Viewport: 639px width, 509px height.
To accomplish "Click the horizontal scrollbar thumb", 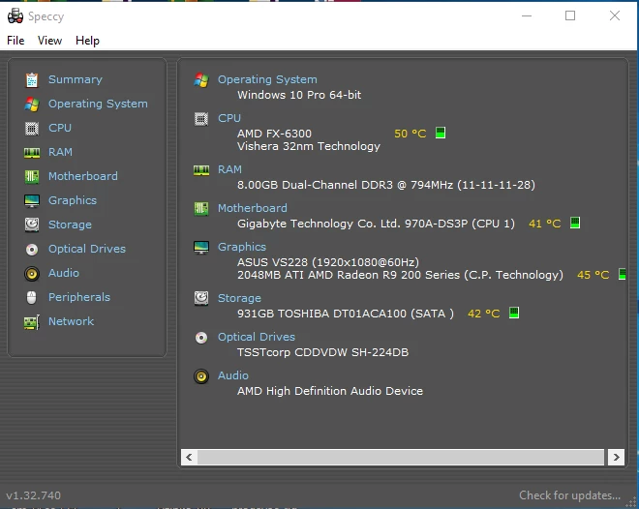I will (401, 458).
